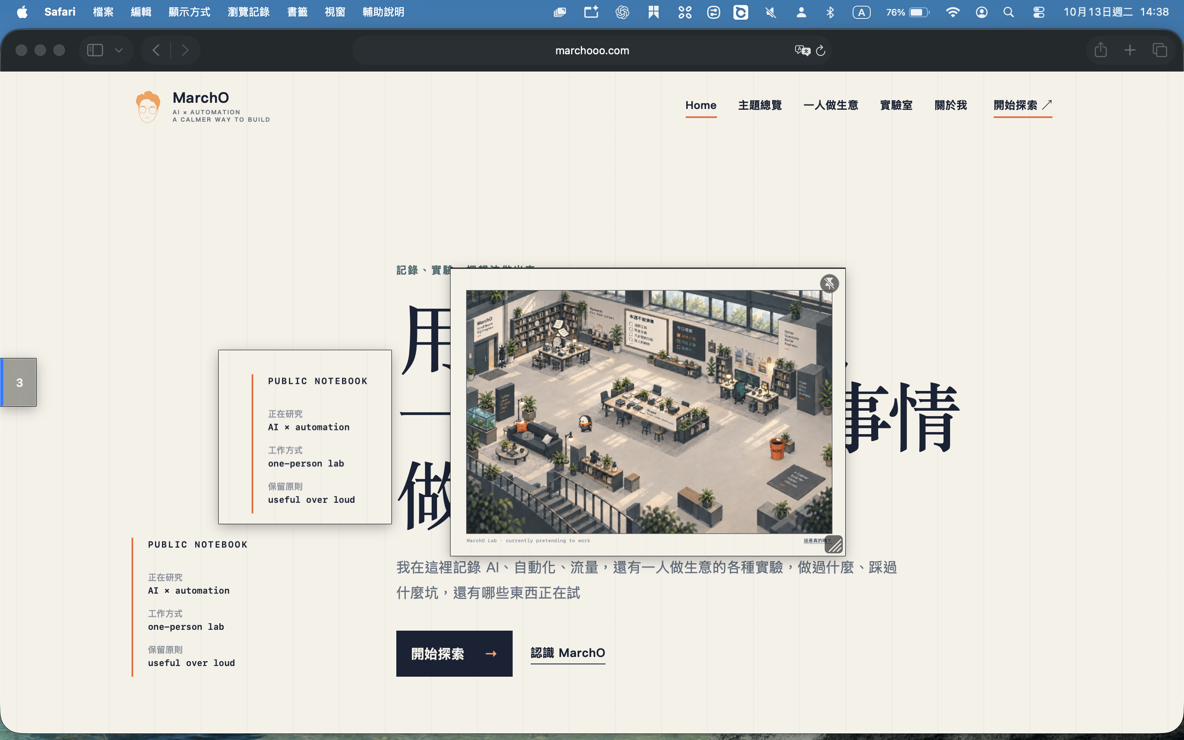Screen dimensions: 1184x740
Task: Click the isometric office lab image
Action: [649, 412]
